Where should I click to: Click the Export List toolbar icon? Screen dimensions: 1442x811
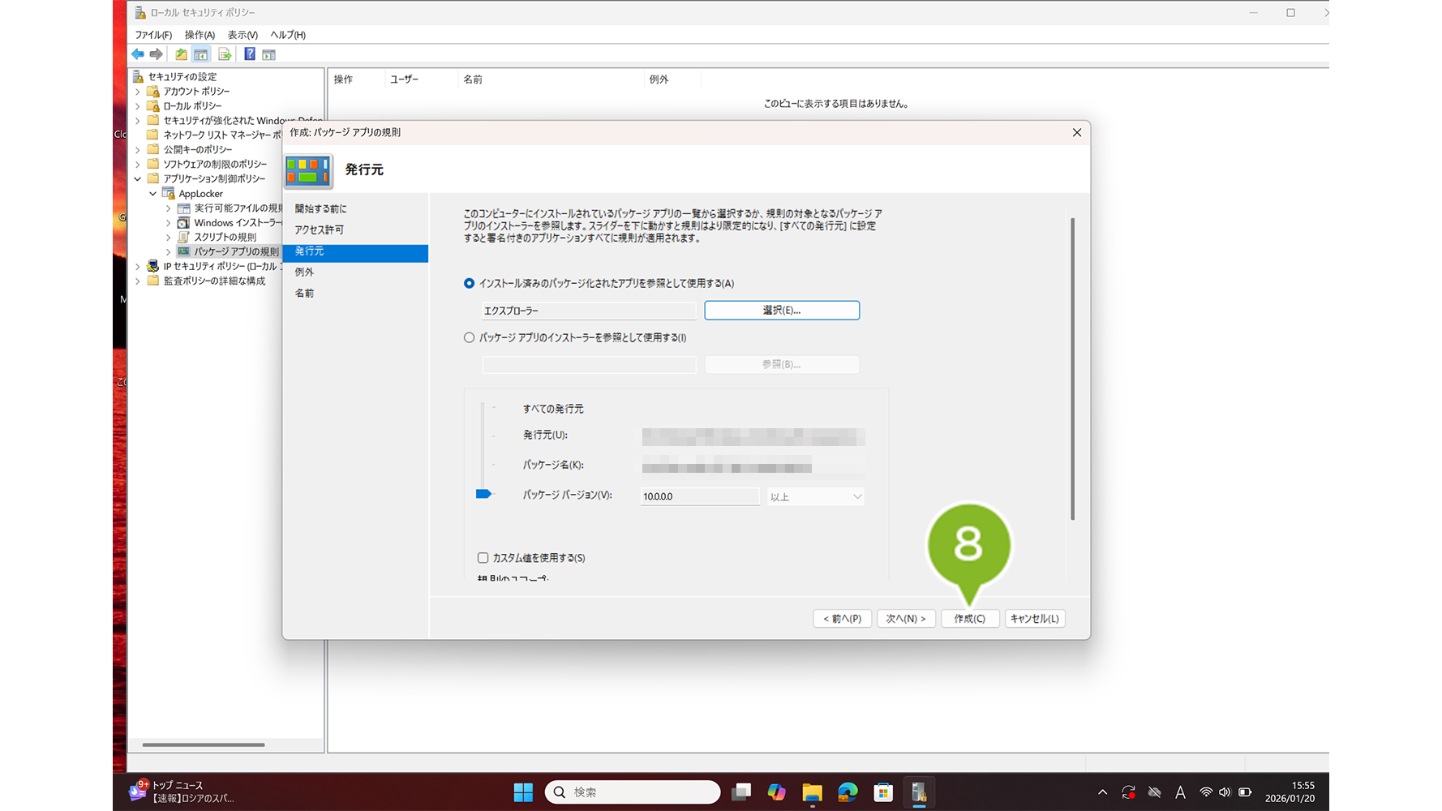tap(225, 54)
